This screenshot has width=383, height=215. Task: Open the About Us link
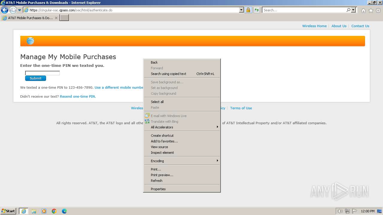339,26
